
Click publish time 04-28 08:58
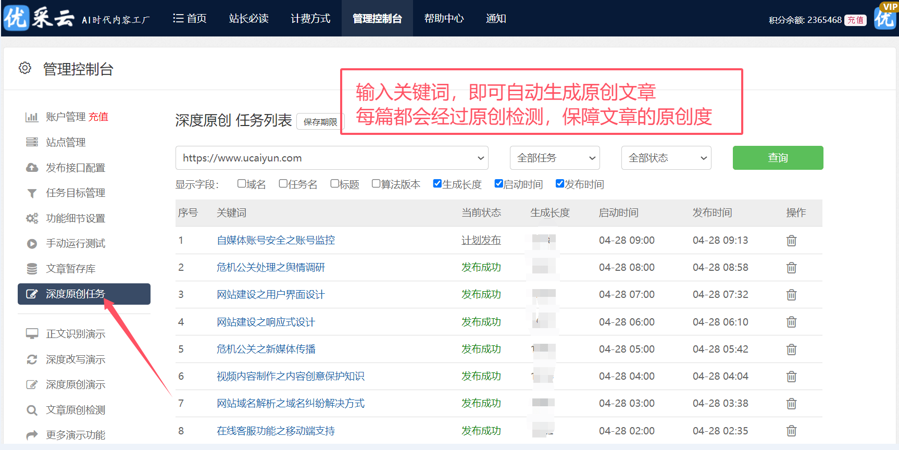coord(720,267)
